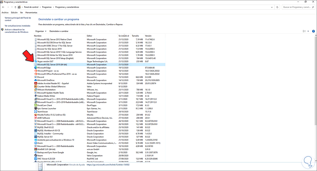Select Microsoft SQL Server 2019 (64-bit) row

pos(100,64)
